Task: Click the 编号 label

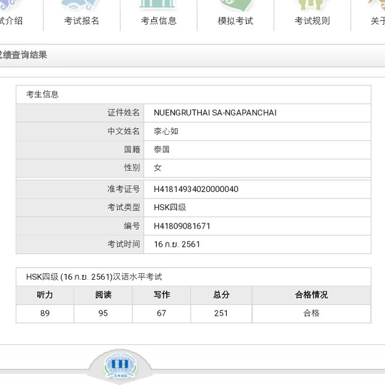Action: click(132, 226)
